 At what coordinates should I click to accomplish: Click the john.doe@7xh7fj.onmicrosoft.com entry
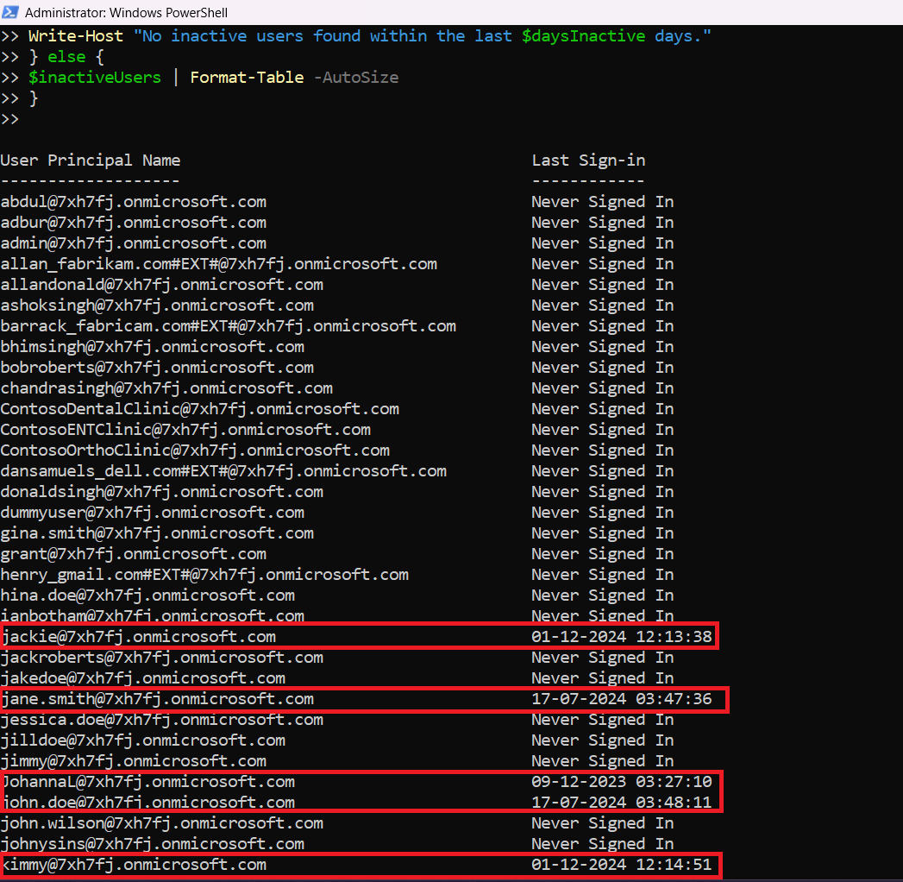pos(148,803)
